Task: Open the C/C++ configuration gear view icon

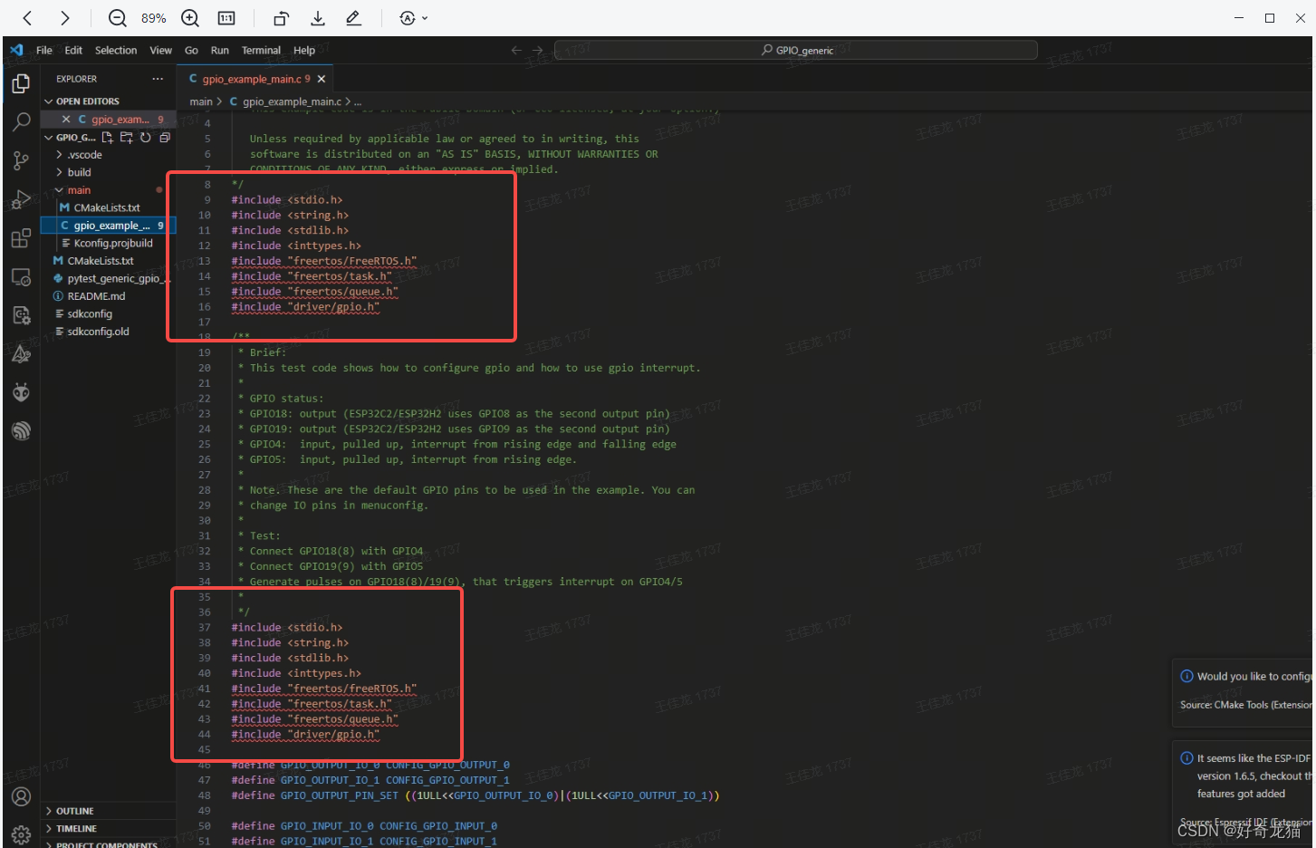Action: point(21,315)
